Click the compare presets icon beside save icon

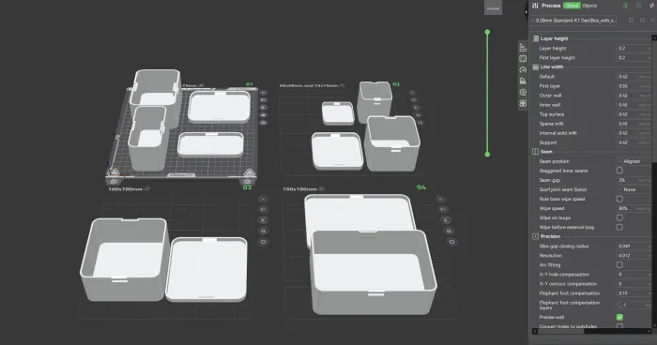click(x=642, y=20)
